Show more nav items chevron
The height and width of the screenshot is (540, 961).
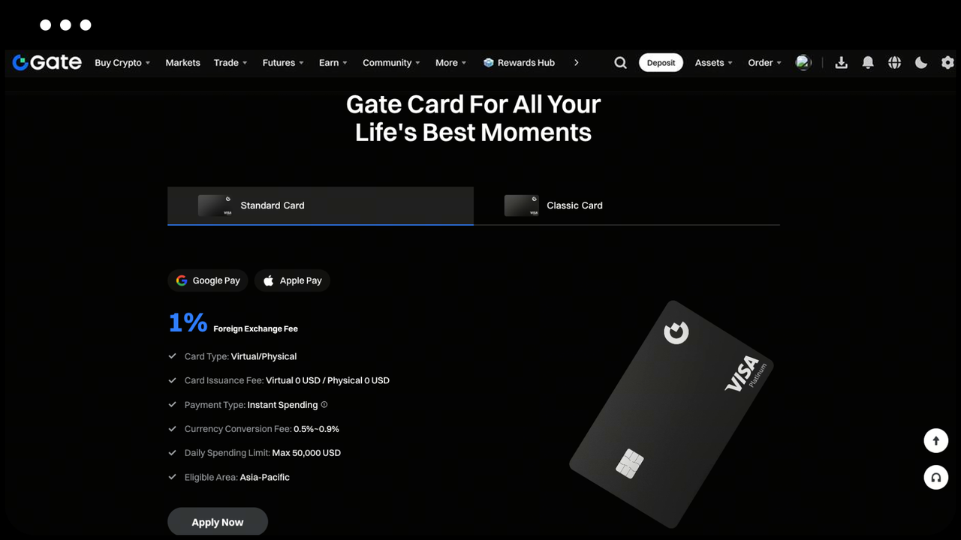click(576, 63)
